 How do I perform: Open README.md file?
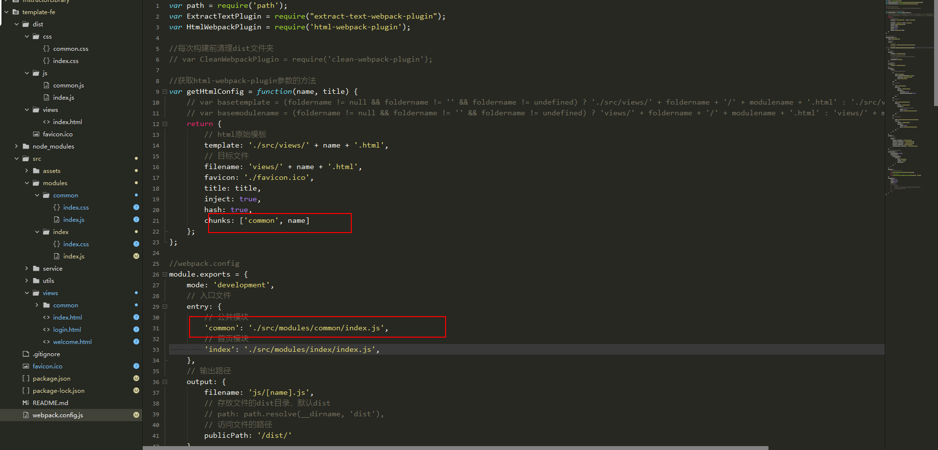coord(50,403)
